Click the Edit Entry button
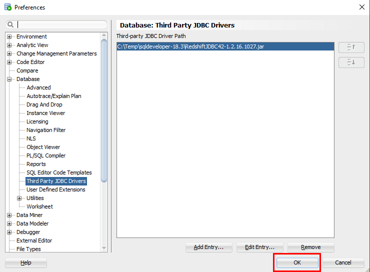Screen dimensions: 370x272 (x=259, y=247)
